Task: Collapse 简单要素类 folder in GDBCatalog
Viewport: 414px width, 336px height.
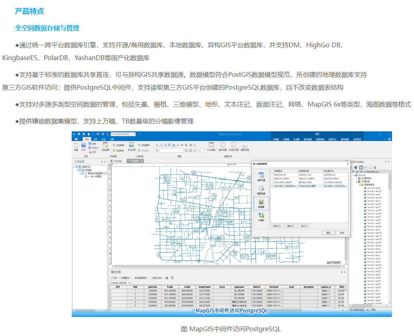Action: click(x=359, y=185)
